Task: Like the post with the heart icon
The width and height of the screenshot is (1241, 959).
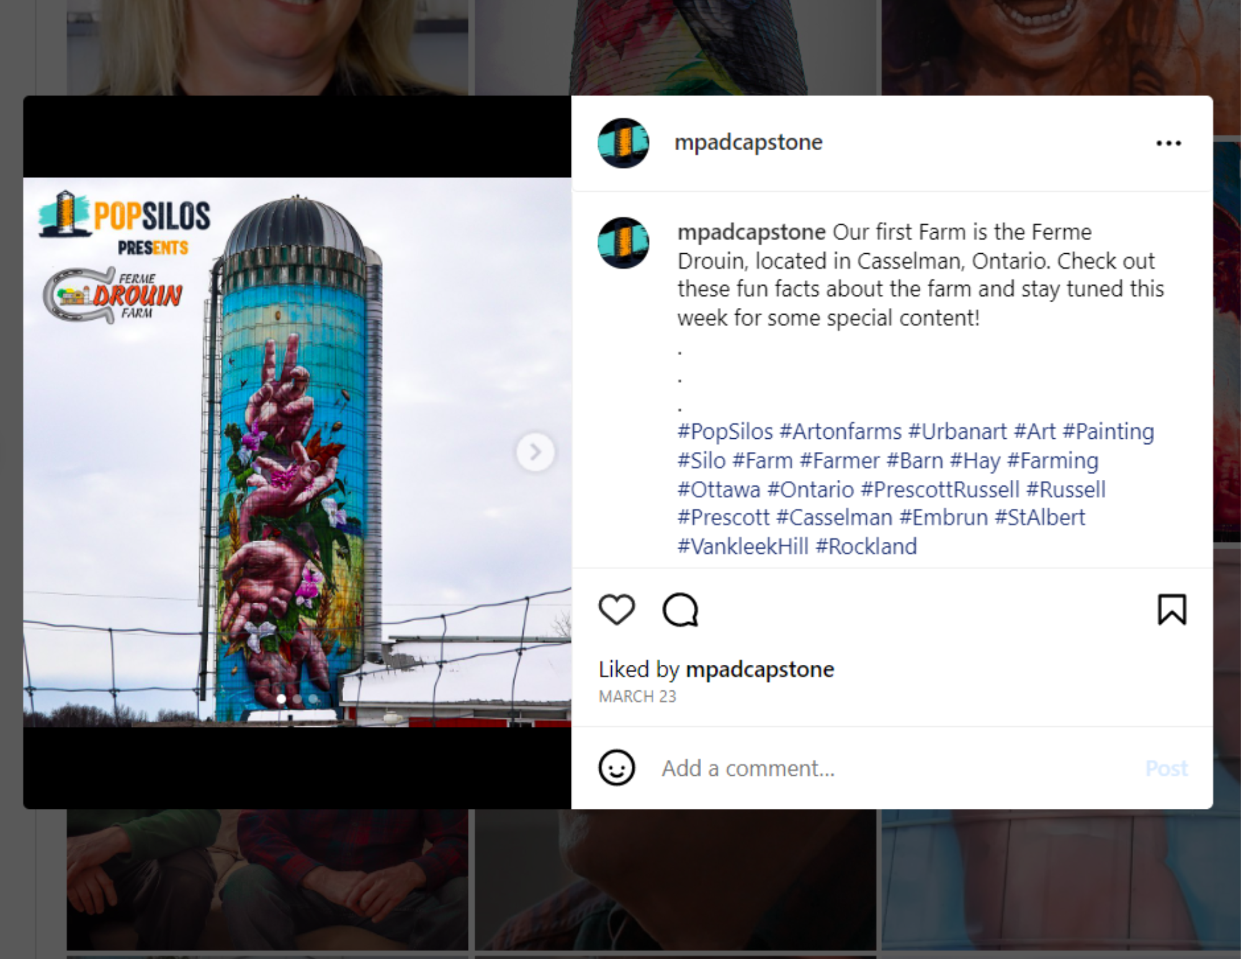Action: (616, 610)
